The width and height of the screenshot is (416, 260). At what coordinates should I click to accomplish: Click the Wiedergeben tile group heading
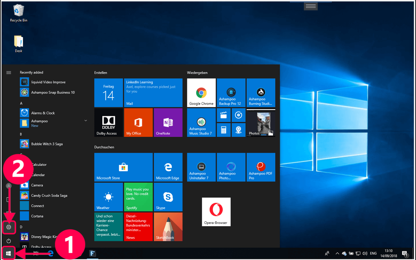(197, 72)
